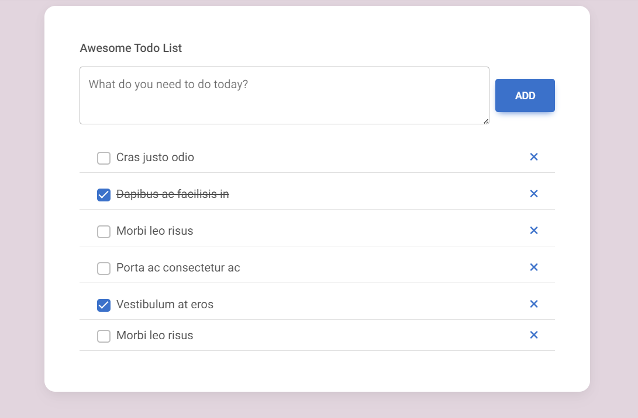Remove the Dapibus ac facilisis in item
This screenshot has width=638, height=418.
tap(534, 194)
